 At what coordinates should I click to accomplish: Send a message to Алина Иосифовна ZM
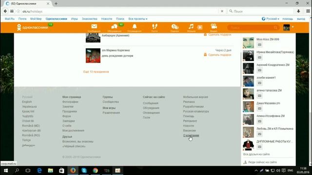click(259, 121)
